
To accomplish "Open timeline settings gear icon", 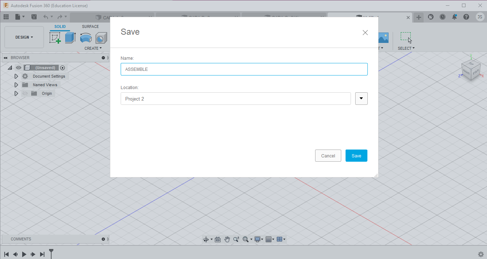I will click(481, 254).
